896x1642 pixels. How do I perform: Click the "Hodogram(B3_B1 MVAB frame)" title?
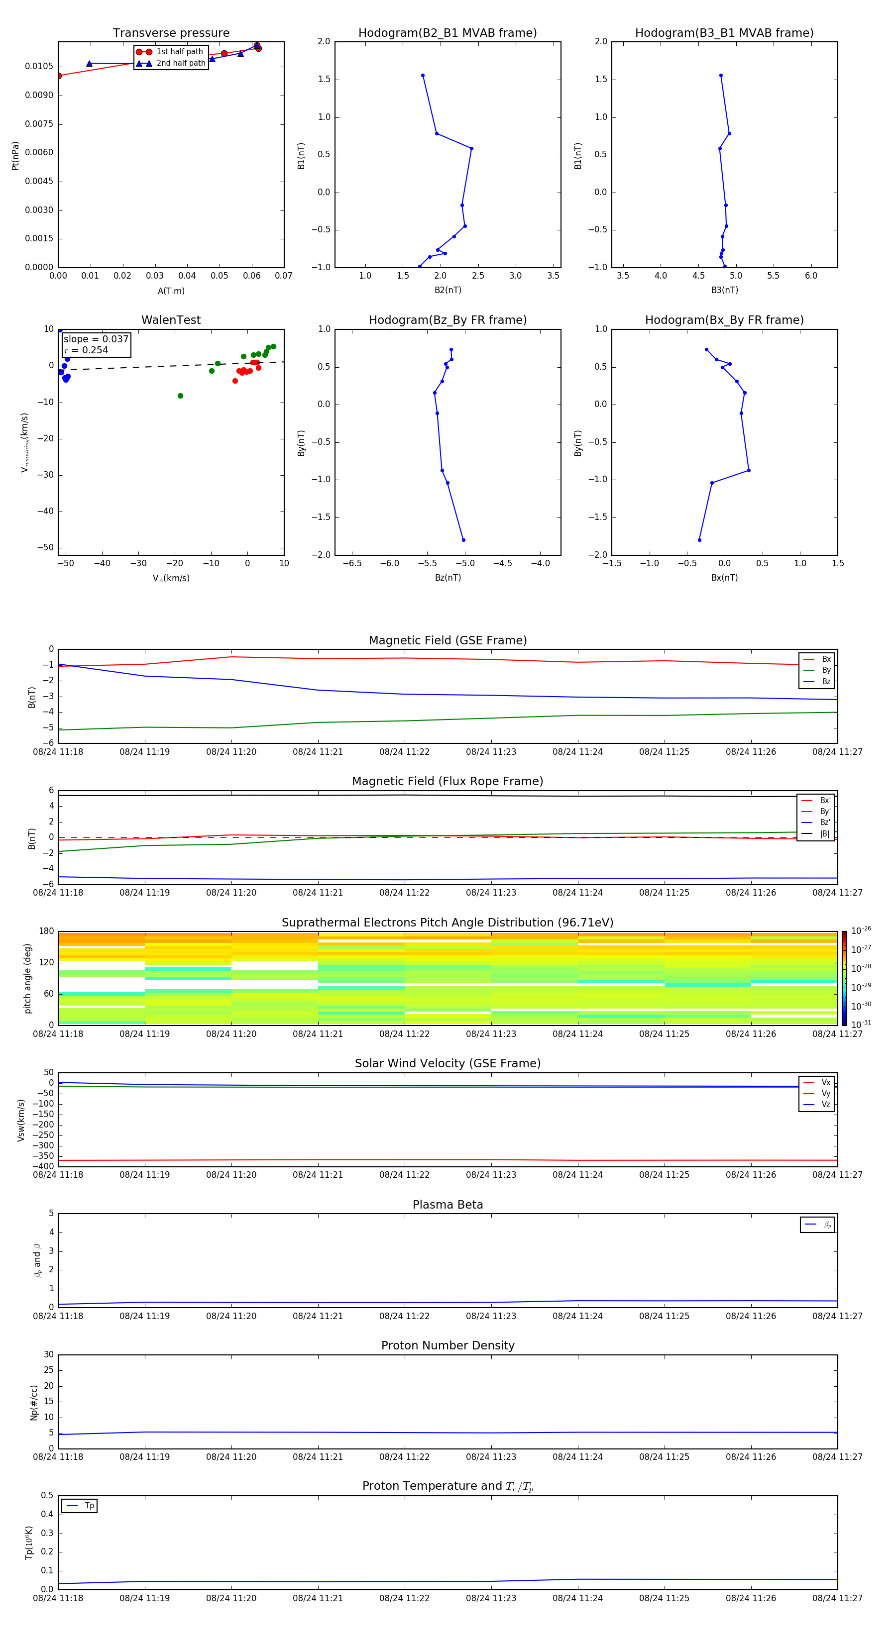724,33
